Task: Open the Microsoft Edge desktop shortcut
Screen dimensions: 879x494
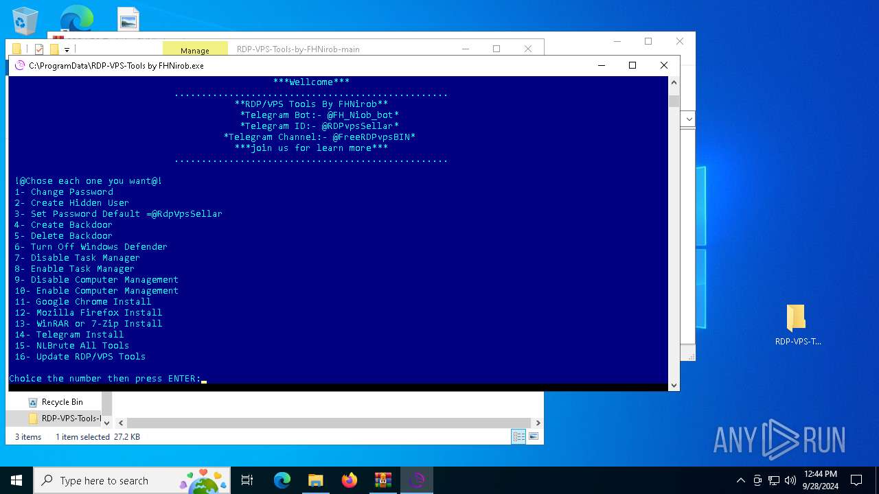Action: coord(76,18)
